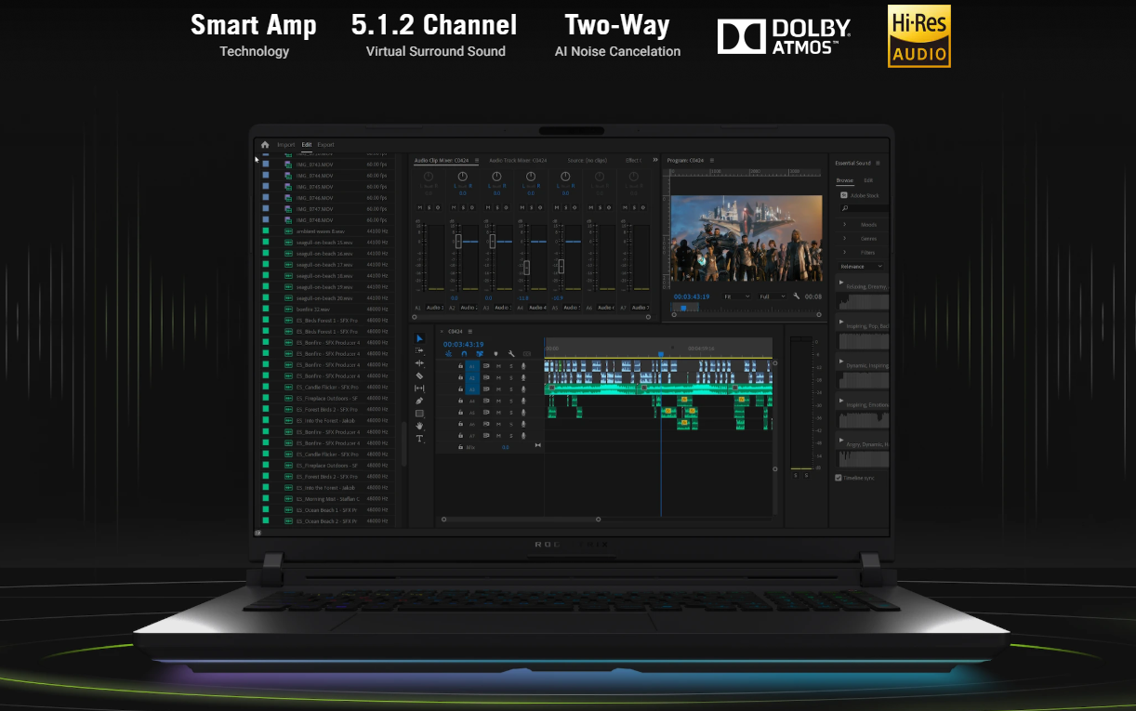Image resolution: width=1136 pixels, height=711 pixels.
Task: Toggle the Timeline sync checkbox
Action: [839, 478]
